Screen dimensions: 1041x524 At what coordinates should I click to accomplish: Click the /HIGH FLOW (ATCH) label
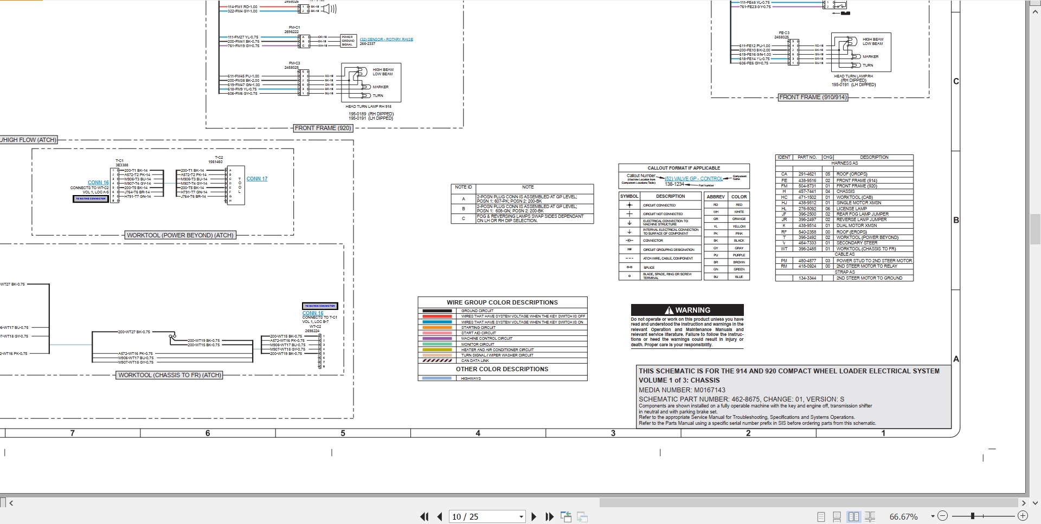tap(28, 140)
